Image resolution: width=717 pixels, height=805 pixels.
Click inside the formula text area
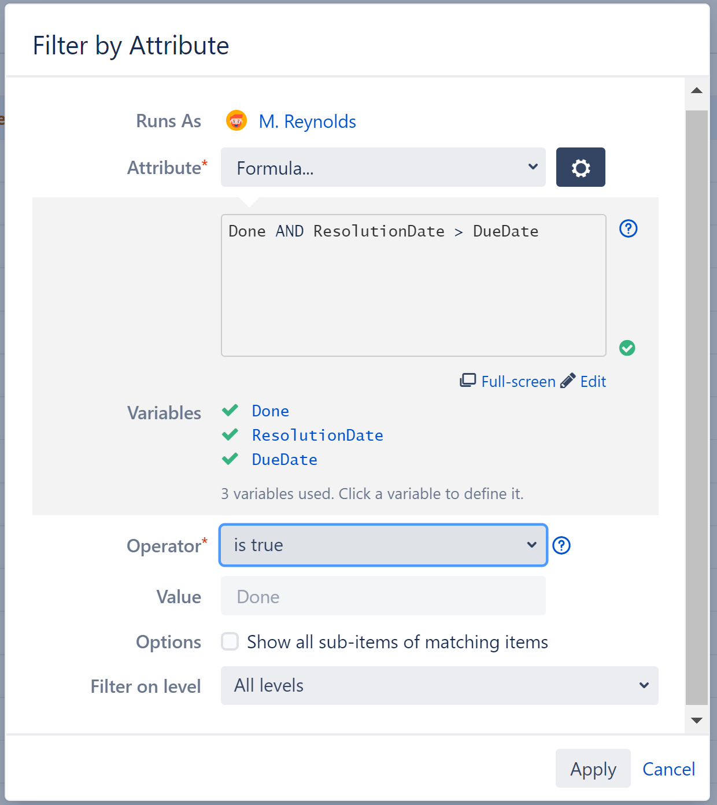pyautogui.click(x=413, y=286)
